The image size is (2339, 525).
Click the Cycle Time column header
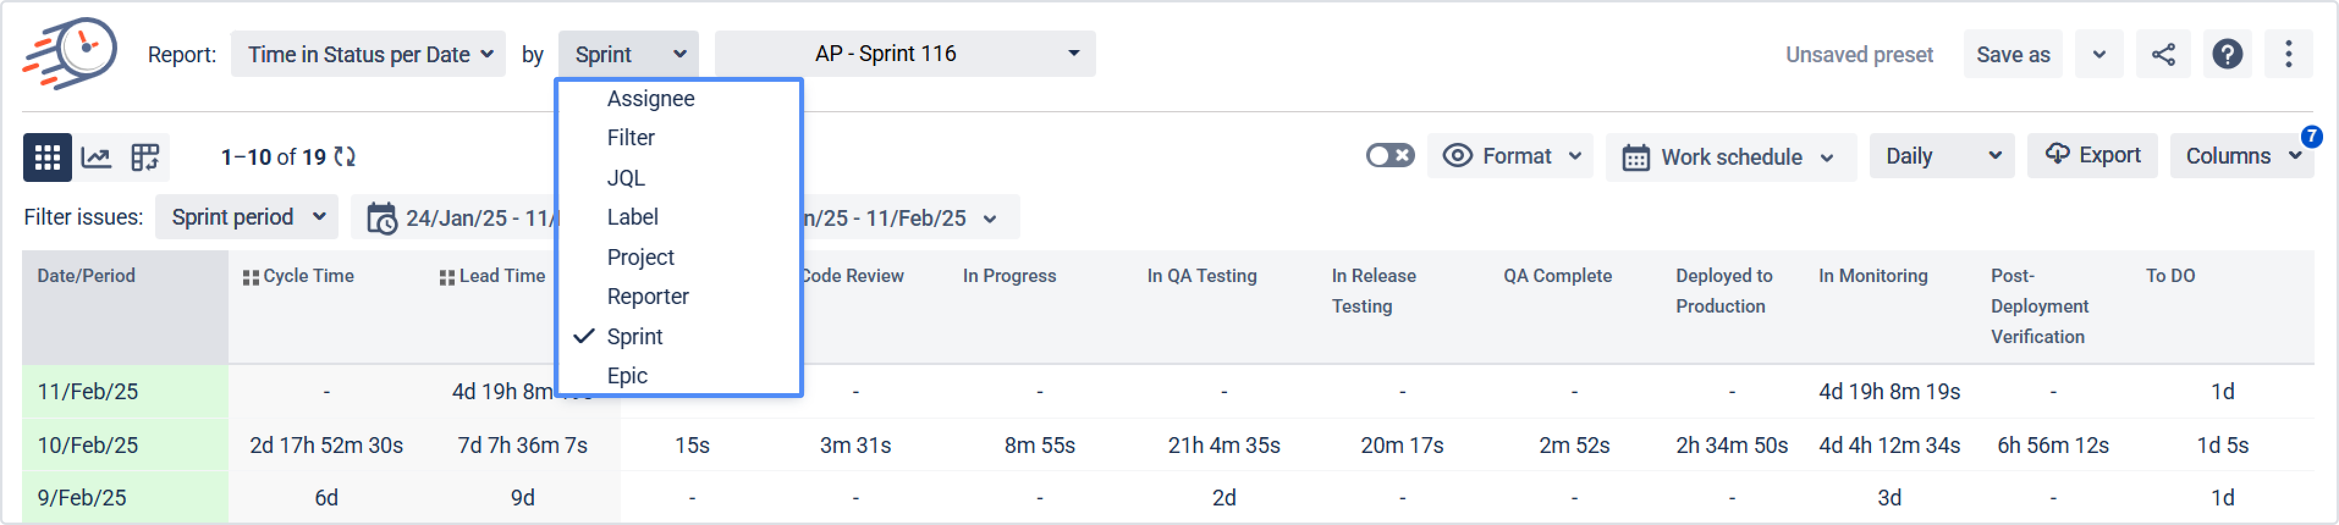(308, 277)
